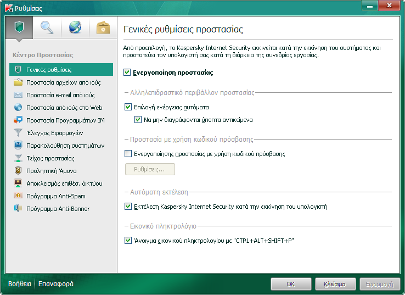
Task: Click the Εφαρμογή button
Action: 380,284
